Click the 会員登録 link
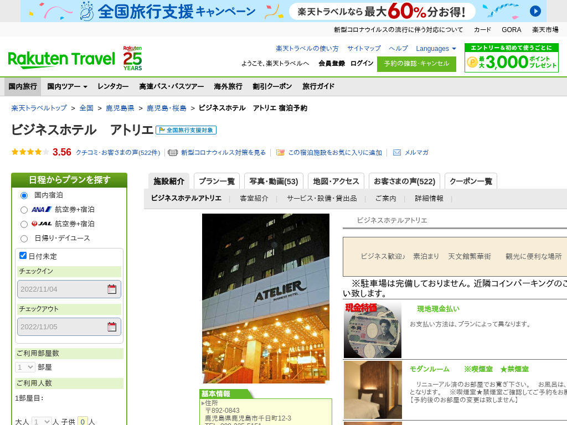Viewport: 567px width, 425px height. click(x=332, y=63)
